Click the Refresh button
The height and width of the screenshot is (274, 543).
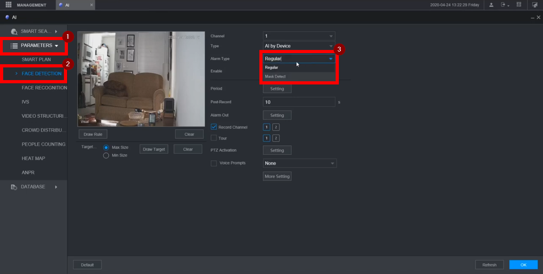tap(489, 265)
